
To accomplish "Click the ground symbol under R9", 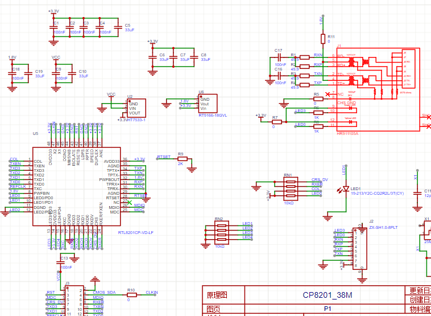I will [x=192, y=169].
